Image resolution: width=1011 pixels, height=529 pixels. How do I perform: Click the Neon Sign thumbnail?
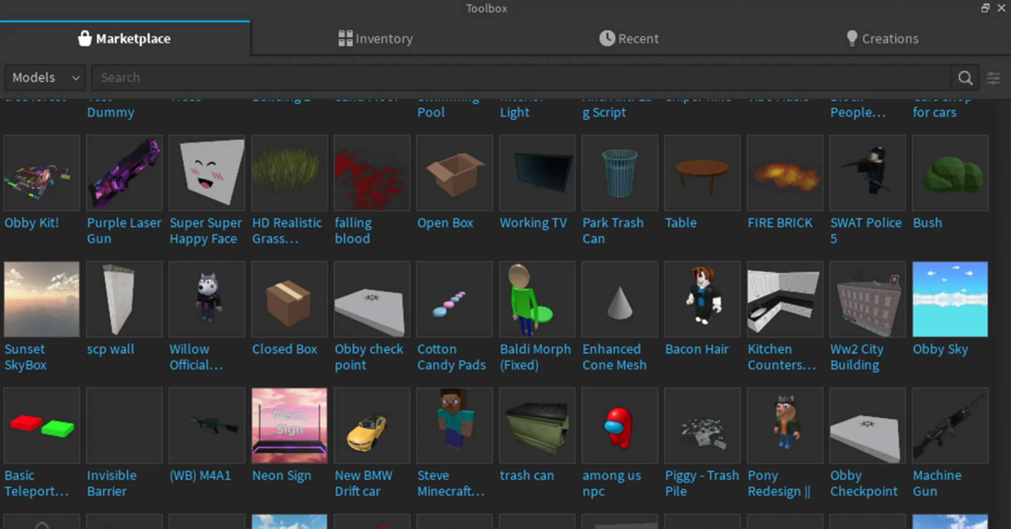tap(289, 425)
